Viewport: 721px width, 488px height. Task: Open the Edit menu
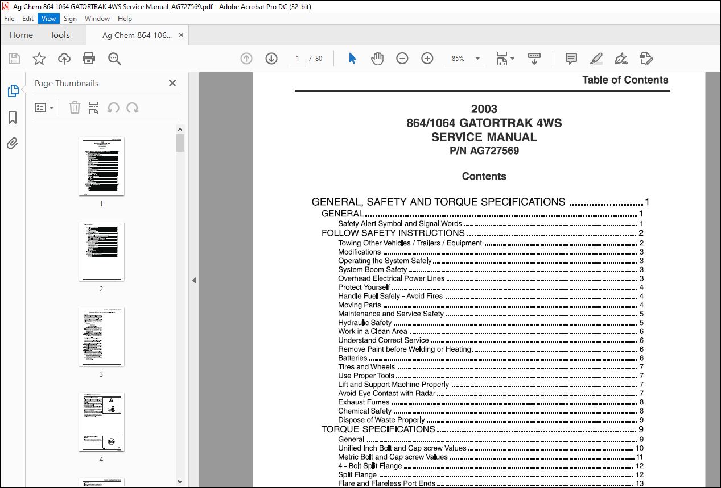click(28, 19)
